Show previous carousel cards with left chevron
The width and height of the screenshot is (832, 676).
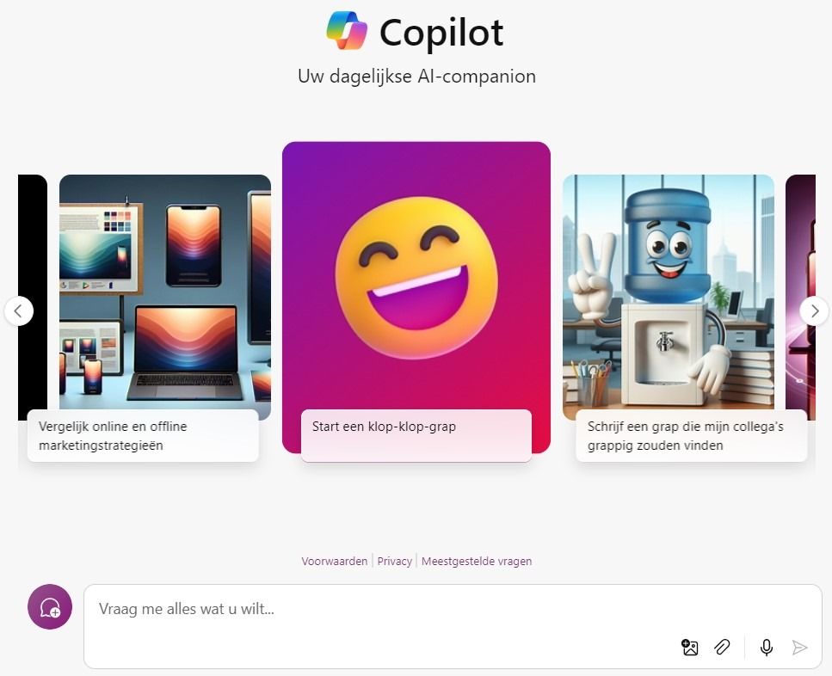(19, 310)
